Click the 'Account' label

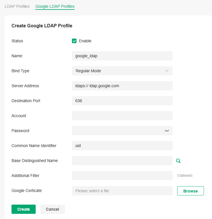pyautogui.click(x=19, y=116)
